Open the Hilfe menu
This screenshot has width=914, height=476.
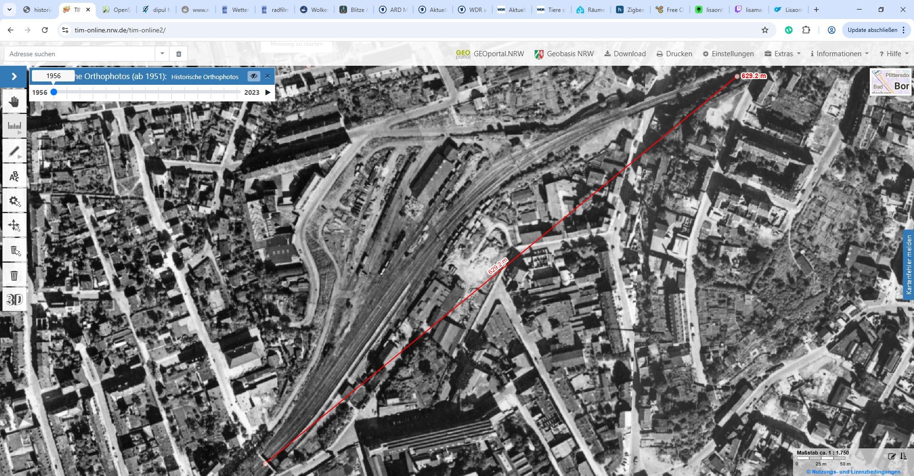tap(894, 54)
